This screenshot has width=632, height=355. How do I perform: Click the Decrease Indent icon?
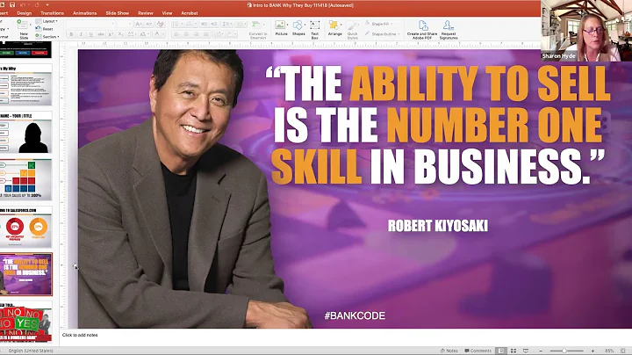pyautogui.click(x=205, y=25)
